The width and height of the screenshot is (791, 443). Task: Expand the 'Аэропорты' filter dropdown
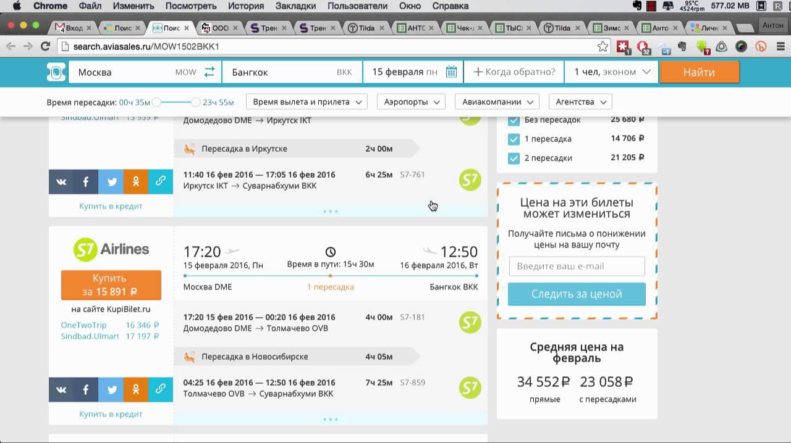tap(411, 102)
